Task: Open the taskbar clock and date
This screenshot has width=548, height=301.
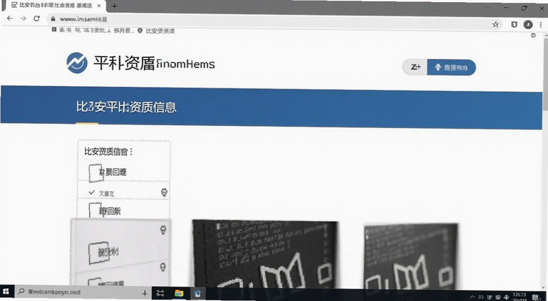Action: click(520, 297)
